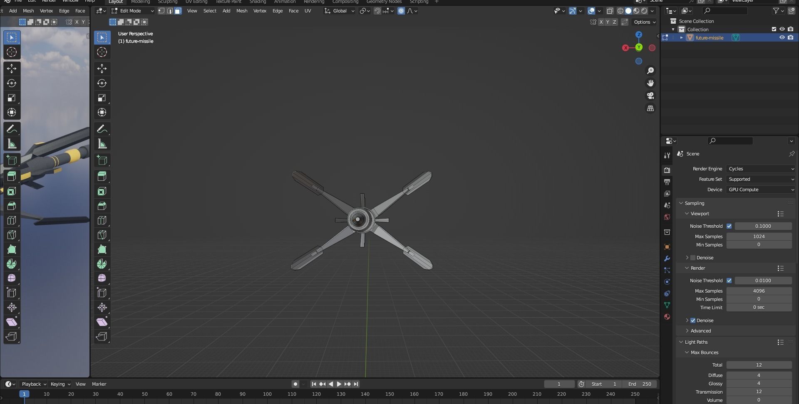Open the Render Engine Cycles dropdown
Image resolution: width=799 pixels, height=404 pixels.
click(761, 169)
